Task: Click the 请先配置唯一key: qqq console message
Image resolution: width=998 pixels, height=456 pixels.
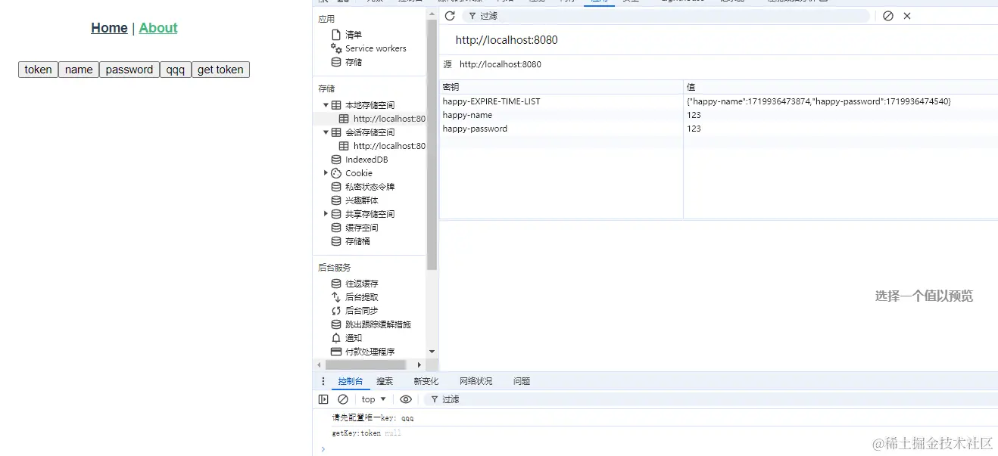Action: [373, 417]
